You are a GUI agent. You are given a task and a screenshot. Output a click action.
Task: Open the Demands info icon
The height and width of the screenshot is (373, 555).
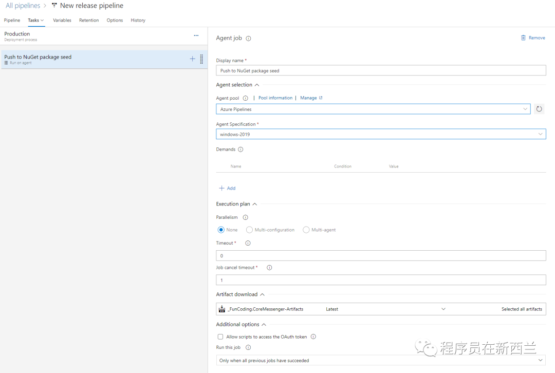click(x=240, y=150)
